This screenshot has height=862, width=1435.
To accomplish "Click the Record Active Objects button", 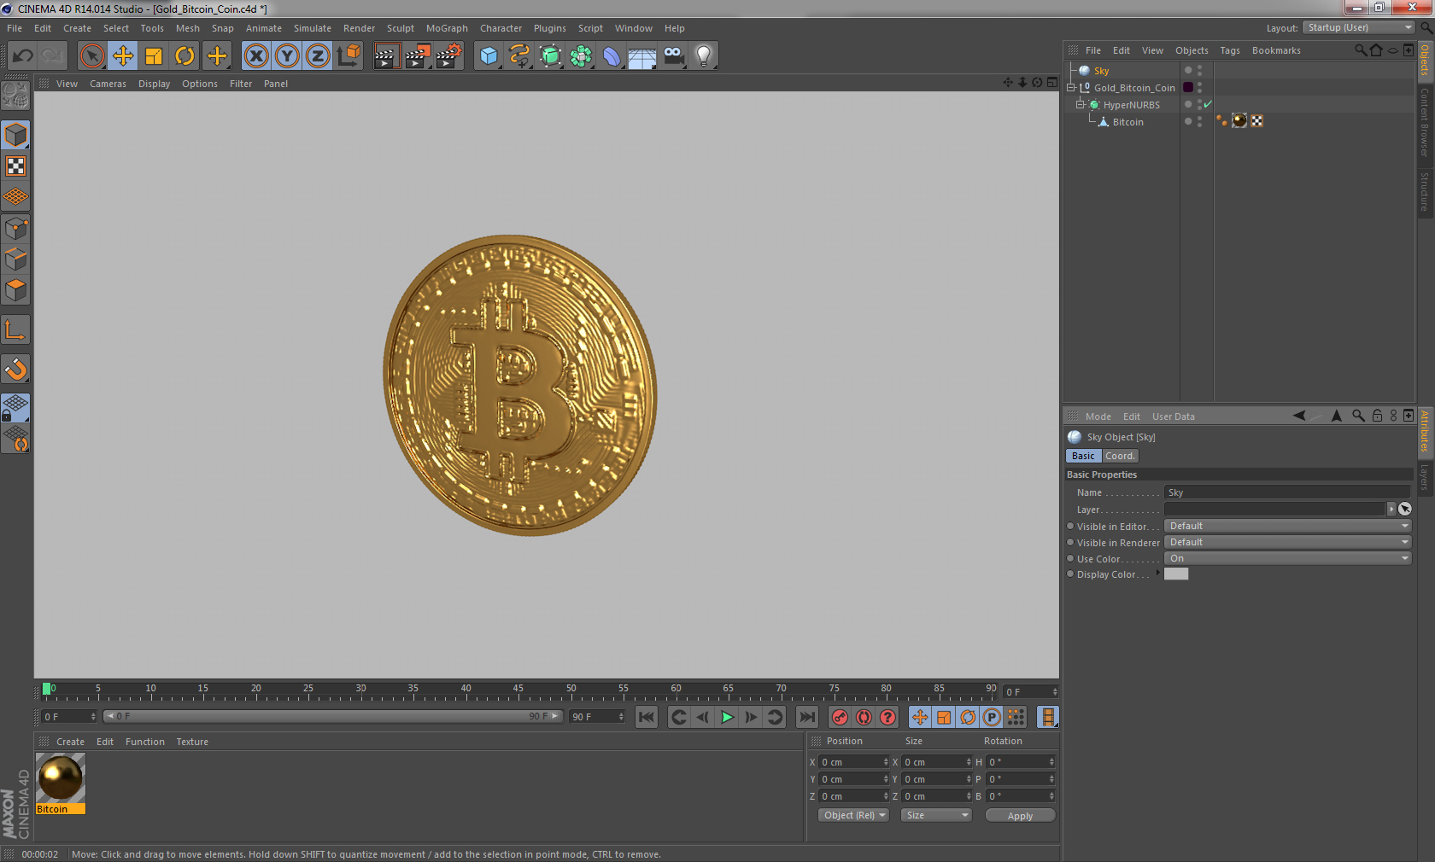I will tap(840, 717).
